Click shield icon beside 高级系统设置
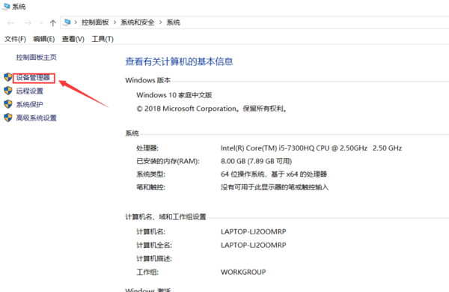This screenshot has width=449, height=292. coord(8,118)
